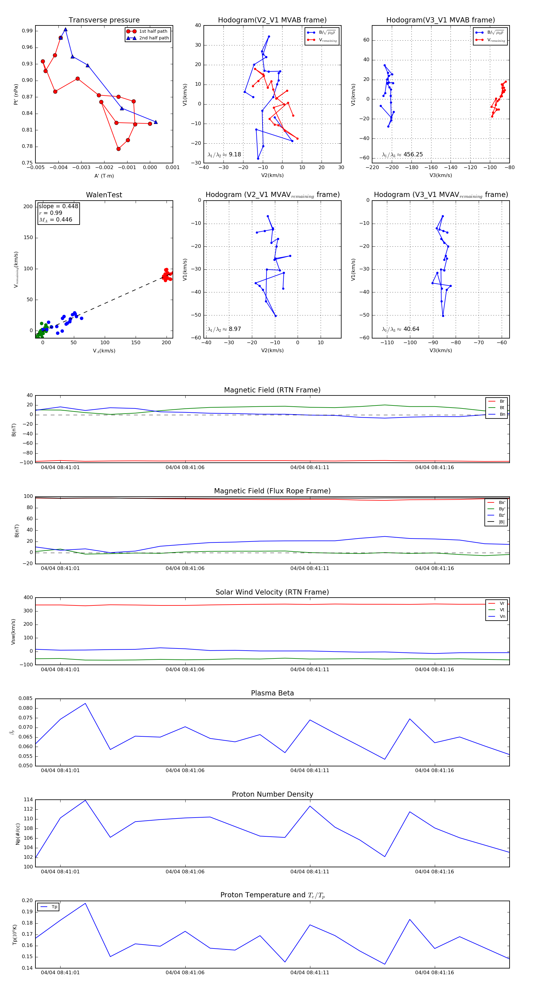
Task: Click the 'Tp' legend in the temperature plot
Action: click(x=48, y=907)
